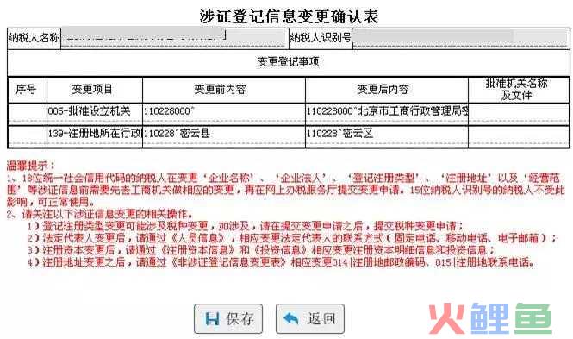Click the 变更项目 column header
This screenshot has height=339, width=573.
tap(95, 90)
